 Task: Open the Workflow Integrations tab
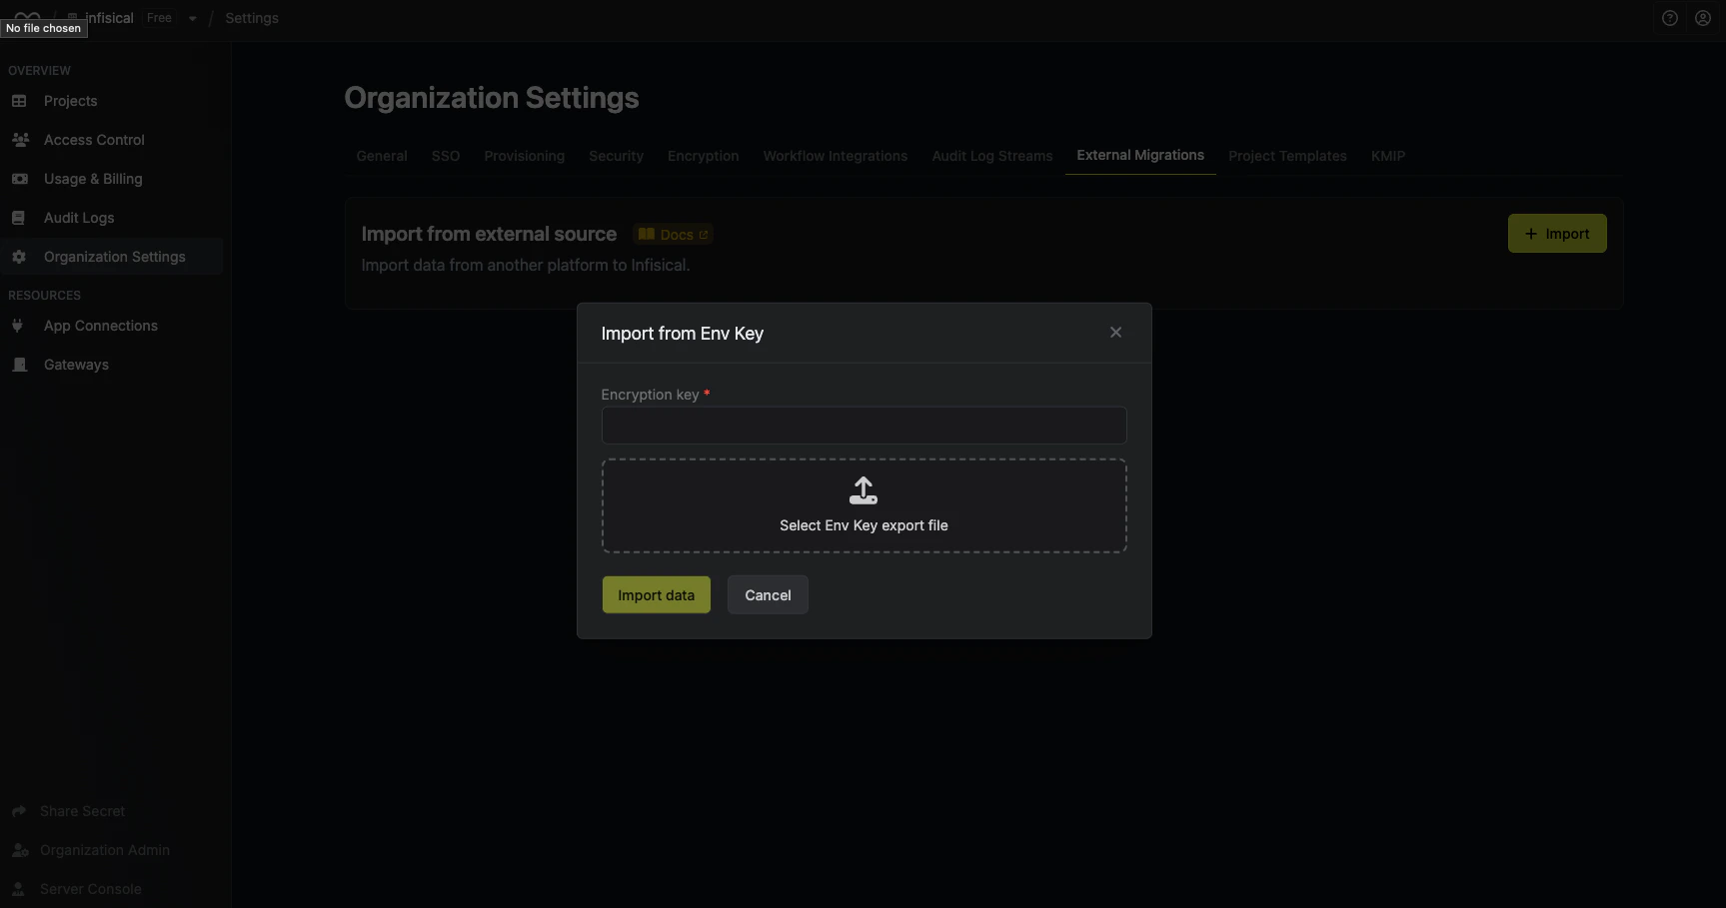[836, 156]
